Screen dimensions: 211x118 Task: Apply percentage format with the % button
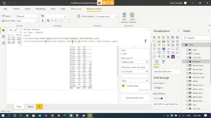coord(48,21)
